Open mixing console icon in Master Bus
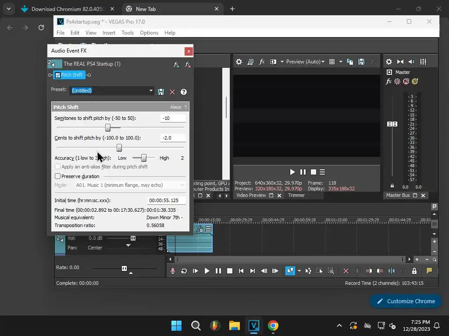Viewport: 449px width, 336px height. coord(423,62)
